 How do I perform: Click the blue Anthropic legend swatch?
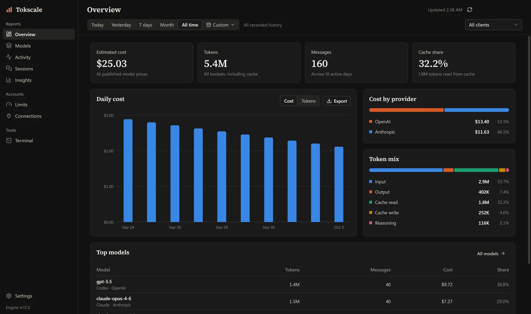(x=371, y=132)
